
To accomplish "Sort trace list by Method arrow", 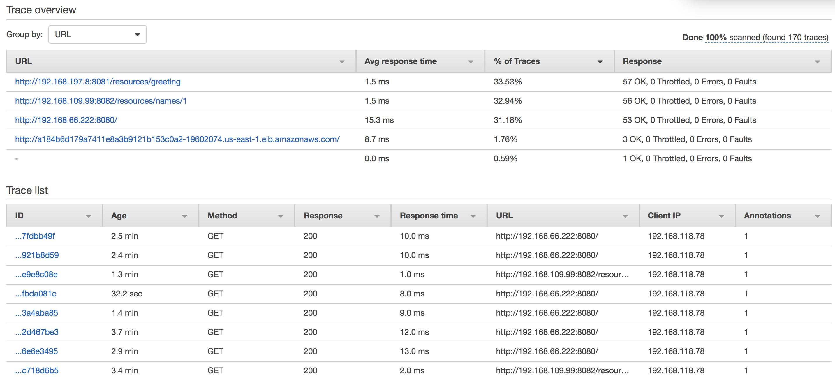I will pyautogui.click(x=281, y=216).
